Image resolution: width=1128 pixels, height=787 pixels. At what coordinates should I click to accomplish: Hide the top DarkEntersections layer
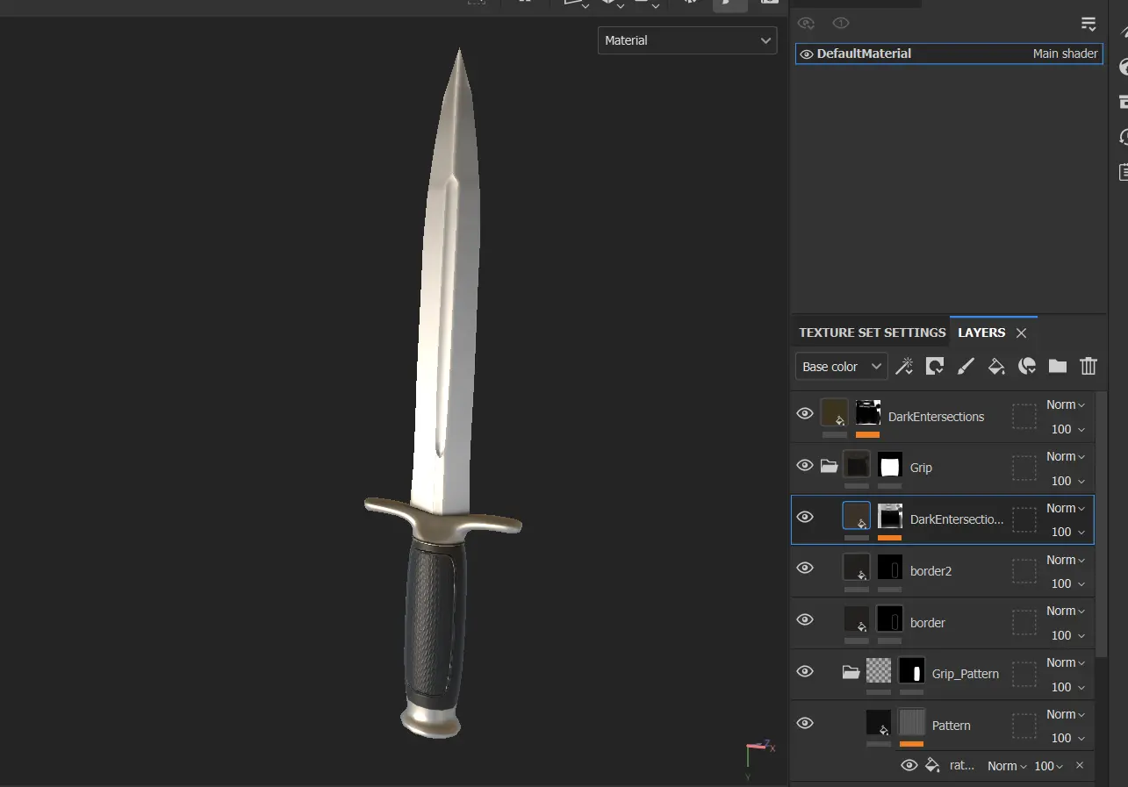point(805,413)
